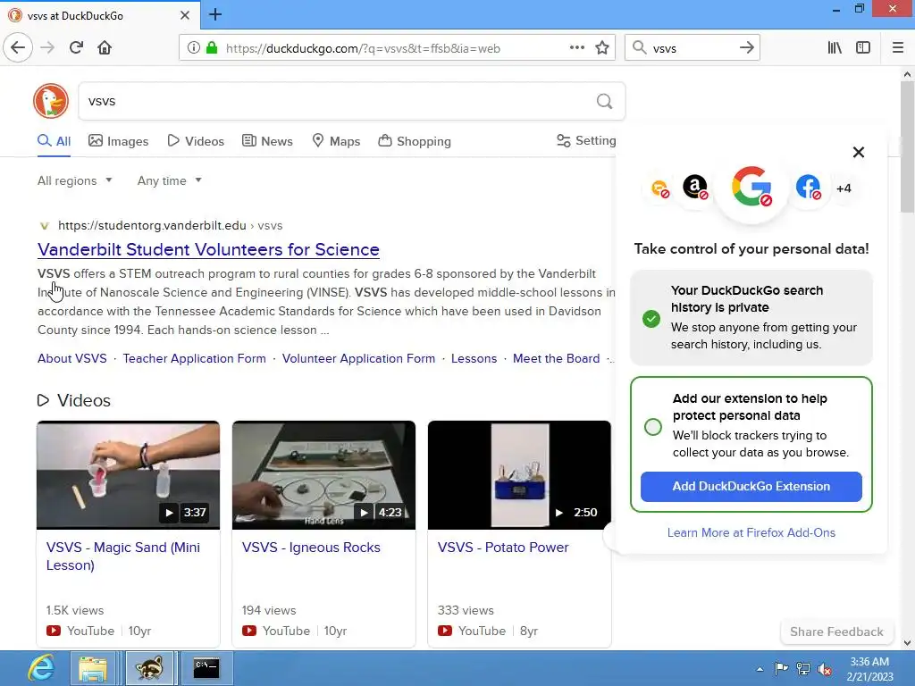Click the empty extension checklist circle
Viewport: 915px width, 686px height.
point(653,426)
